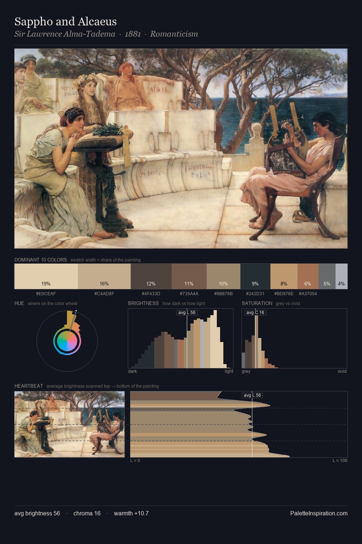The width and height of the screenshot is (362, 544).
Task: Click the footer text avg brightness 56
Action: [37, 514]
